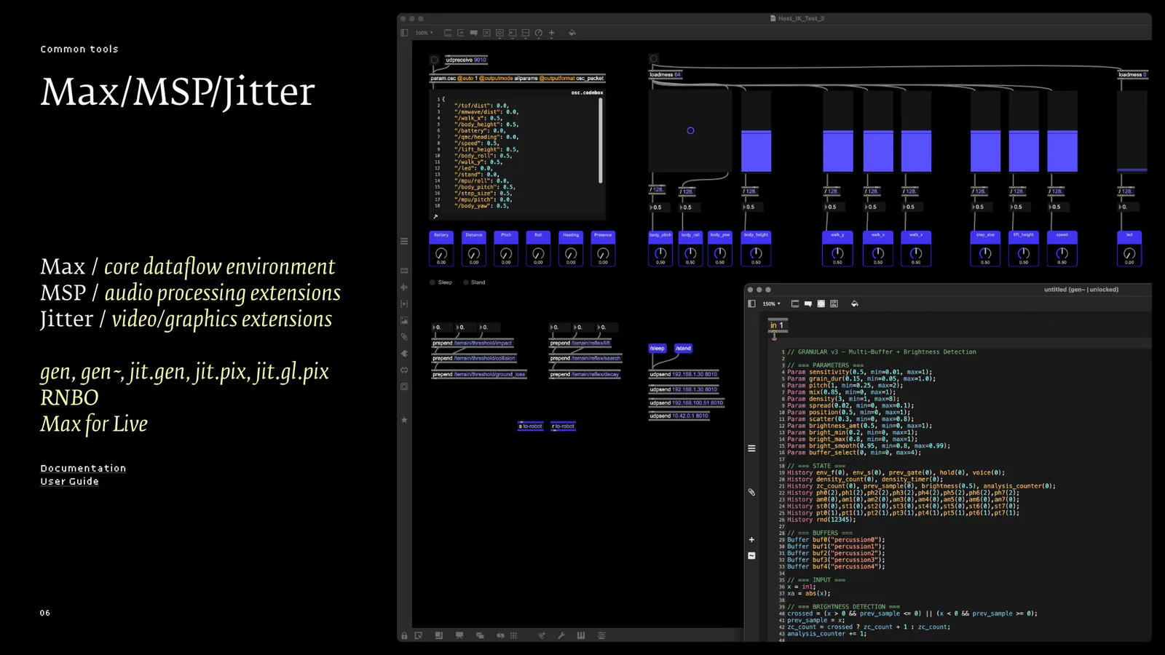This screenshot has height=655, width=1165.
Task: Click the loadmess 64 object
Action: (x=666, y=75)
